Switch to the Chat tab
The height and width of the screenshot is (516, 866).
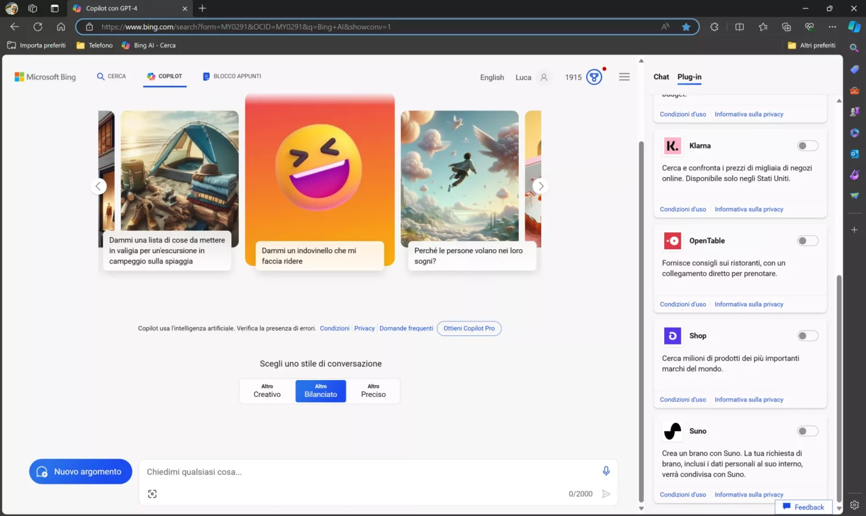tap(661, 77)
